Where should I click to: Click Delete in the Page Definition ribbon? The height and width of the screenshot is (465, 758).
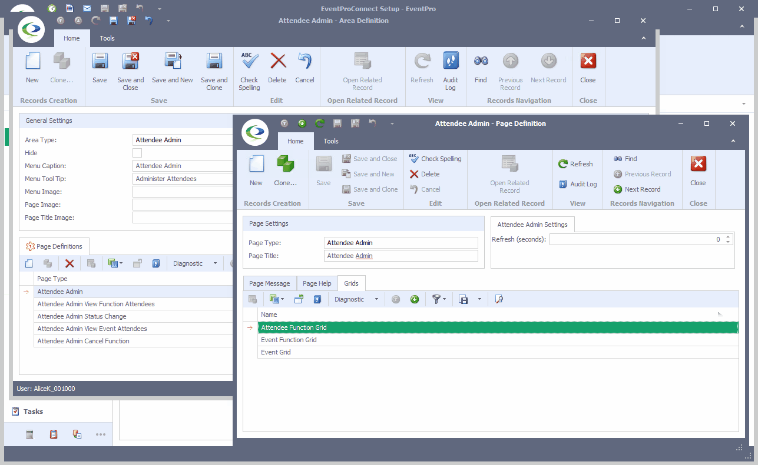click(425, 174)
